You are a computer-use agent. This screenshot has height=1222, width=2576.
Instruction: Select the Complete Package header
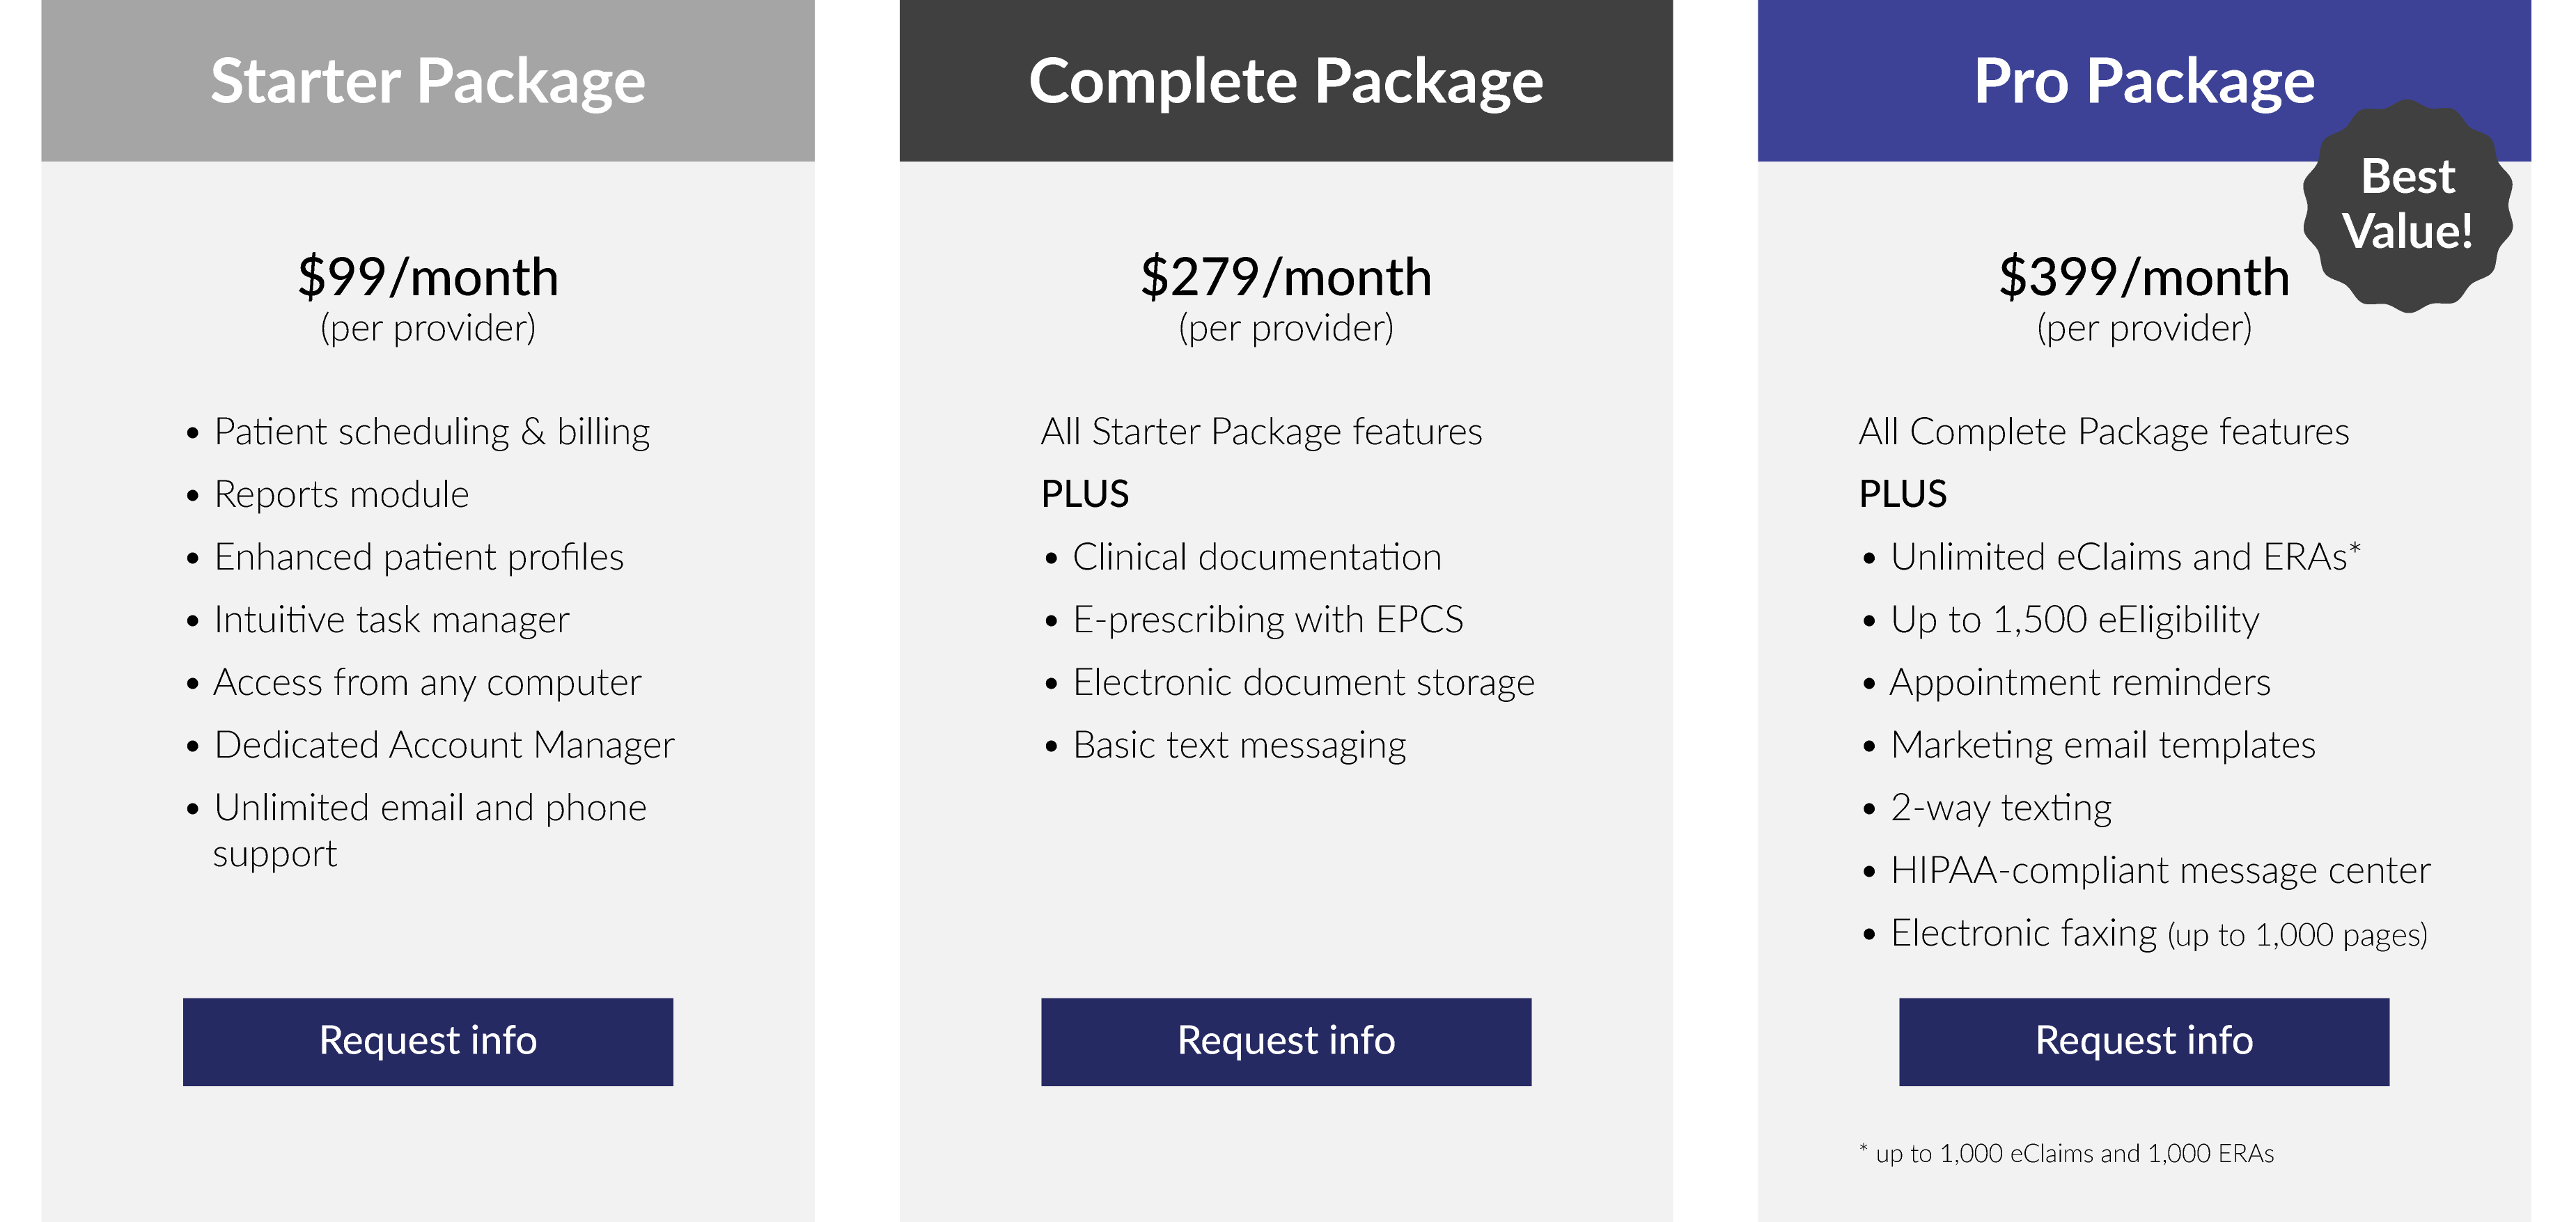coord(1286,81)
